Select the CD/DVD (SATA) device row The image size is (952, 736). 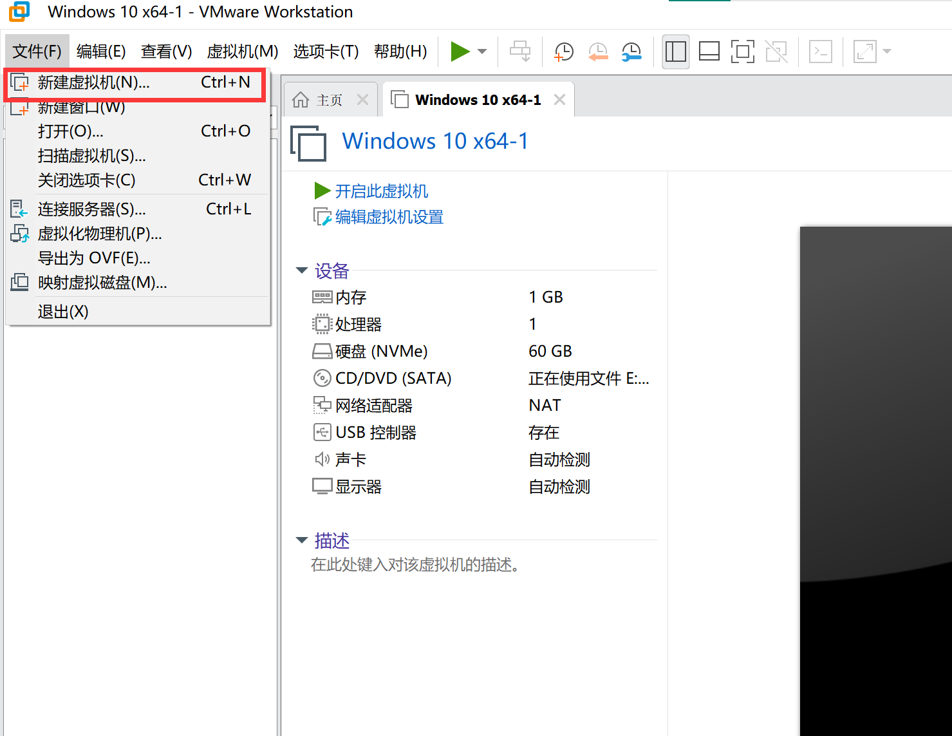pyautogui.click(x=483, y=379)
